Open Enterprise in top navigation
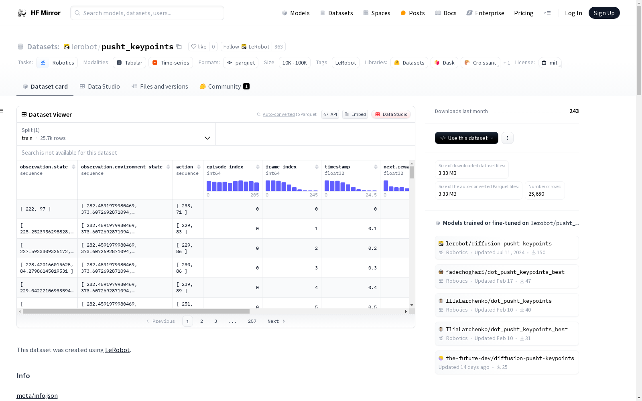Viewport: 642px width, 401px height. pos(486,13)
